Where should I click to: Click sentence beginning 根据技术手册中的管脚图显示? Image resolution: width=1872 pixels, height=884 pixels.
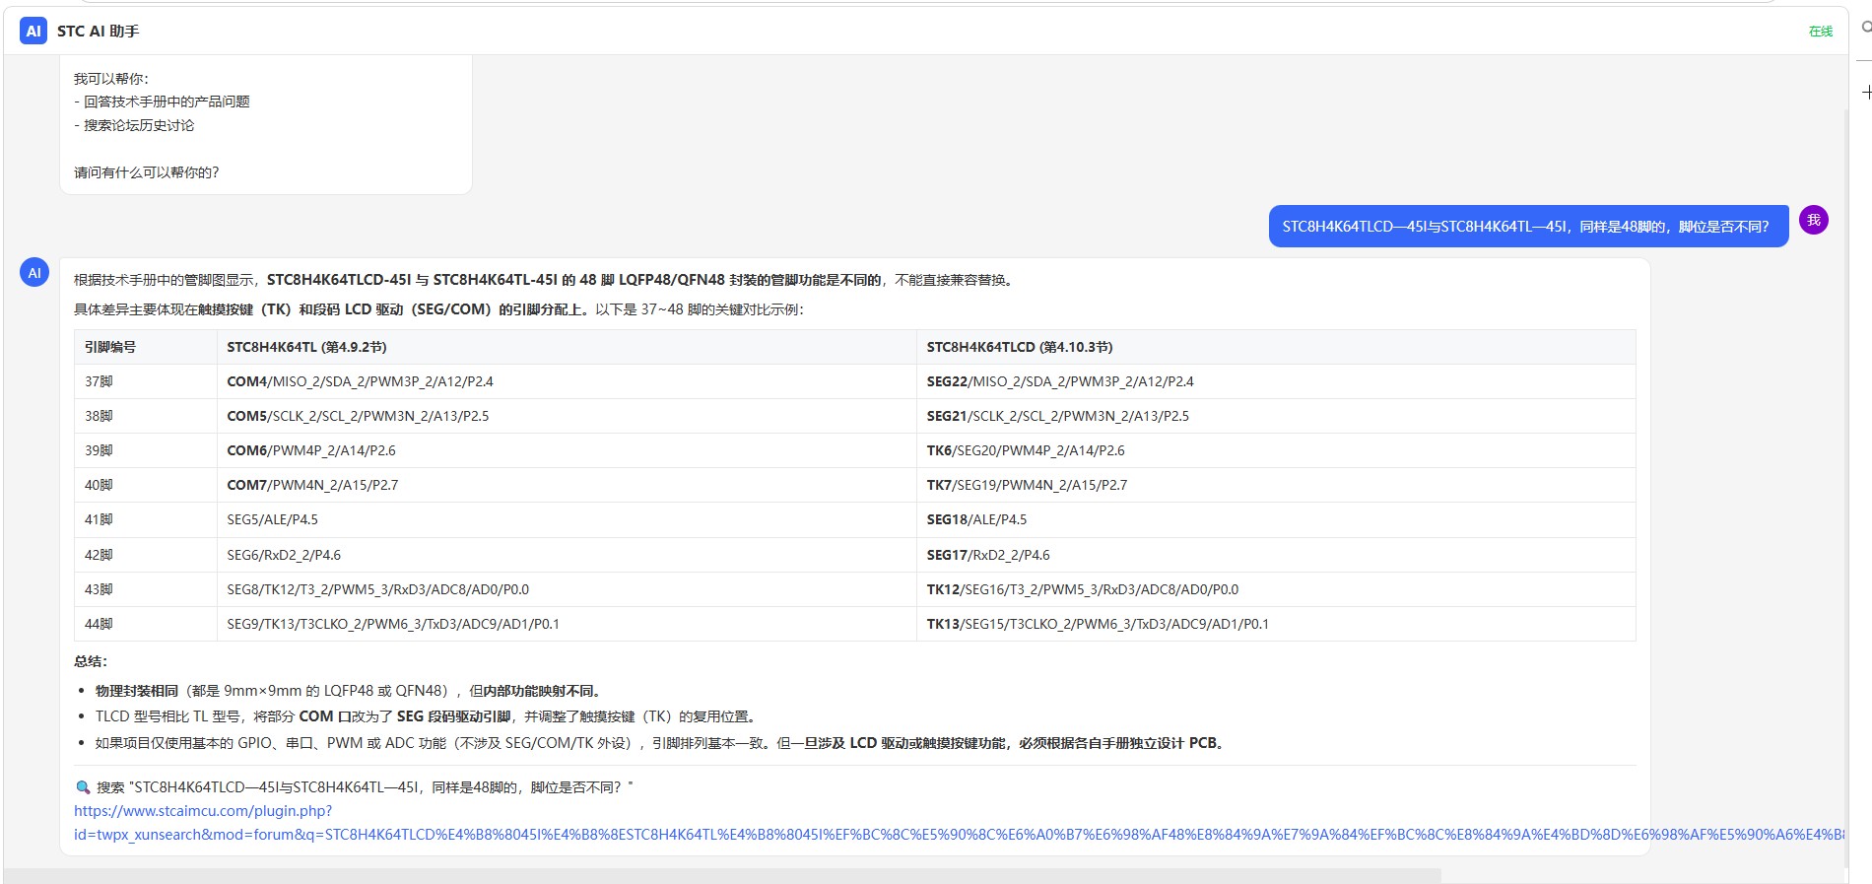pyautogui.click(x=546, y=280)
